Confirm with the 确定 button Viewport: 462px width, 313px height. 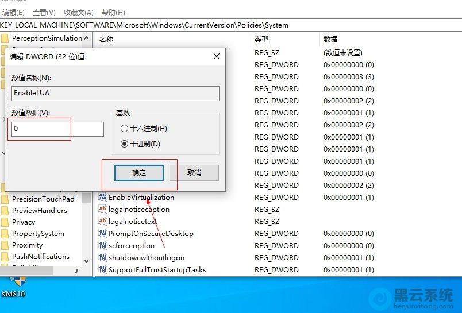(x=139, y=173)
